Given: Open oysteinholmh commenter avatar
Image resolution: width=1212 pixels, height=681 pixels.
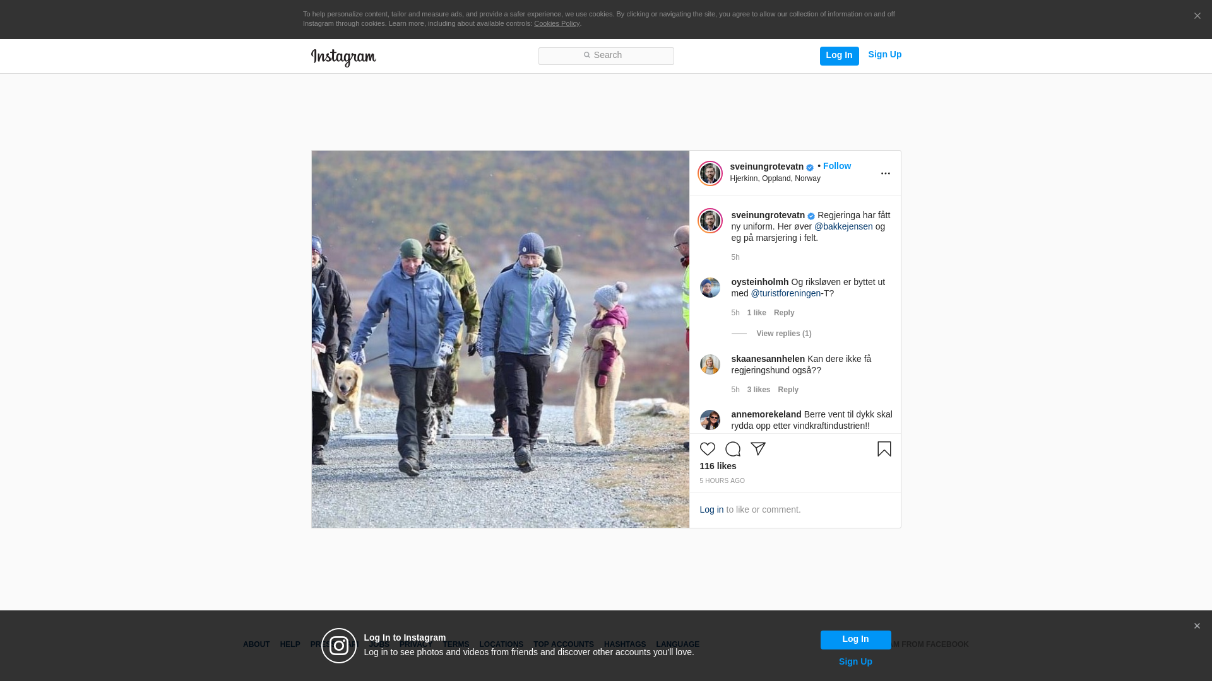Looking at the screenshot, I should point(710,288).
